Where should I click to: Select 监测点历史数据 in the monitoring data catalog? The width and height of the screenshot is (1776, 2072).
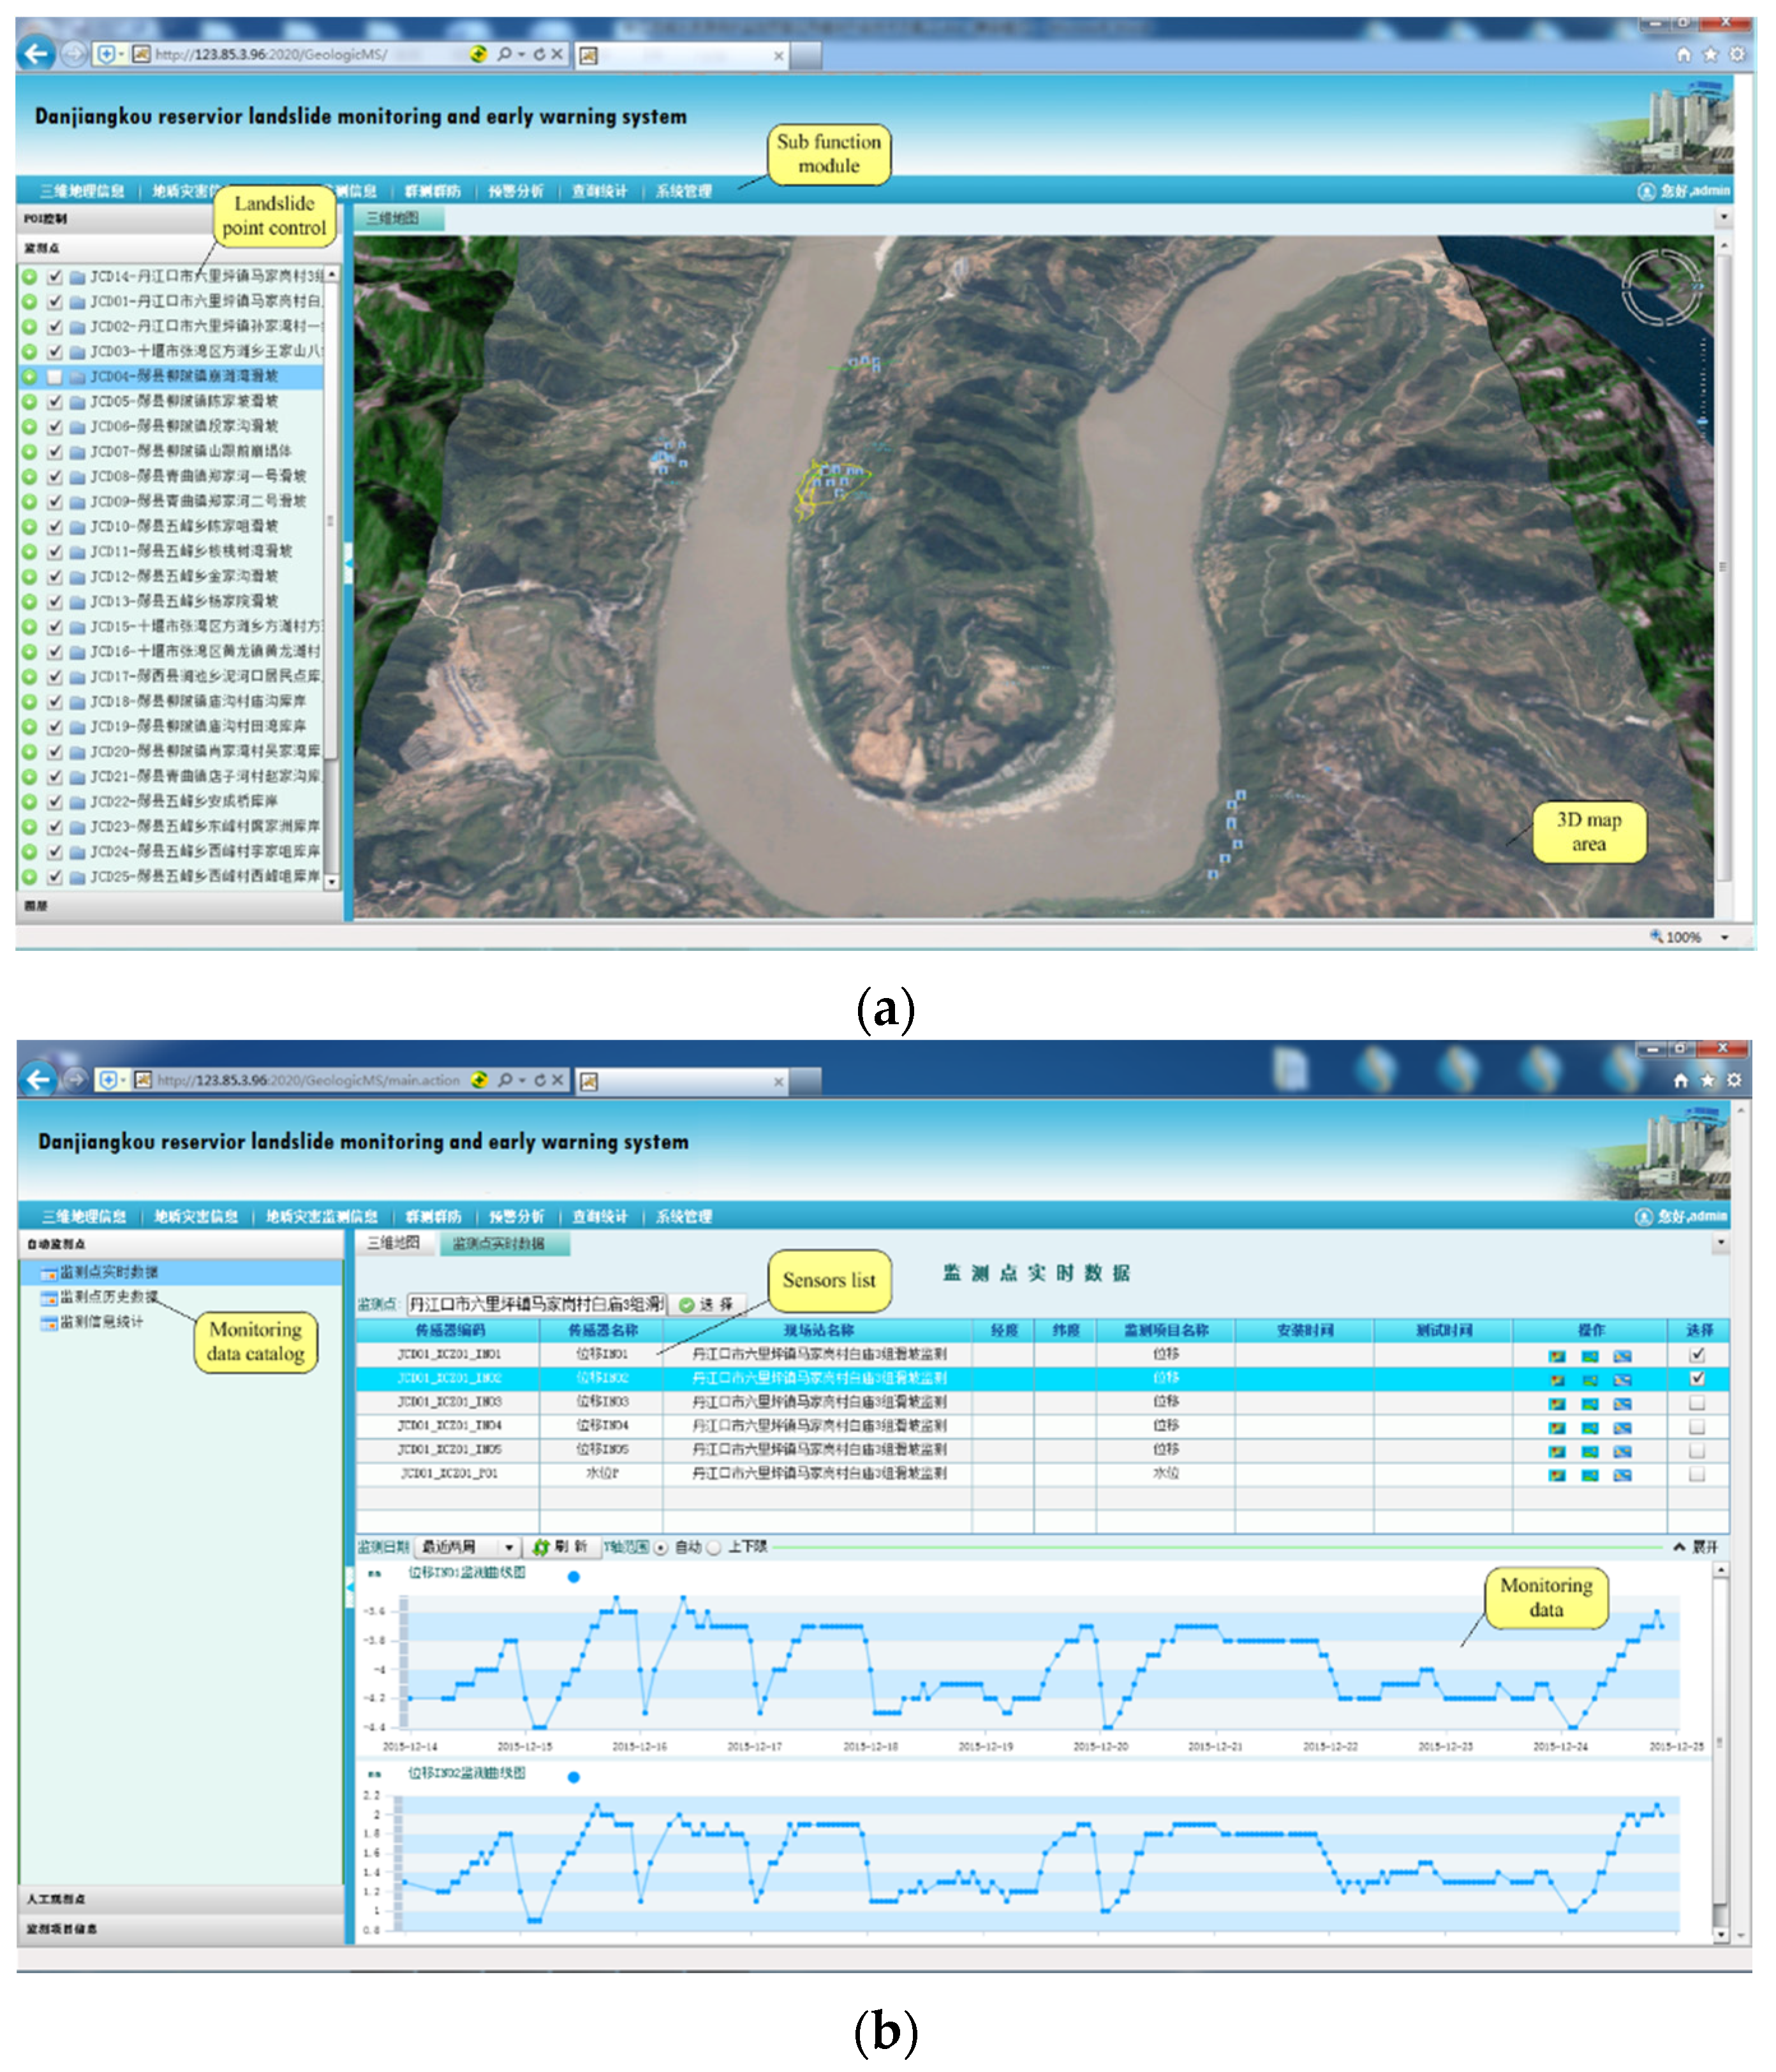click(107, 1297)
